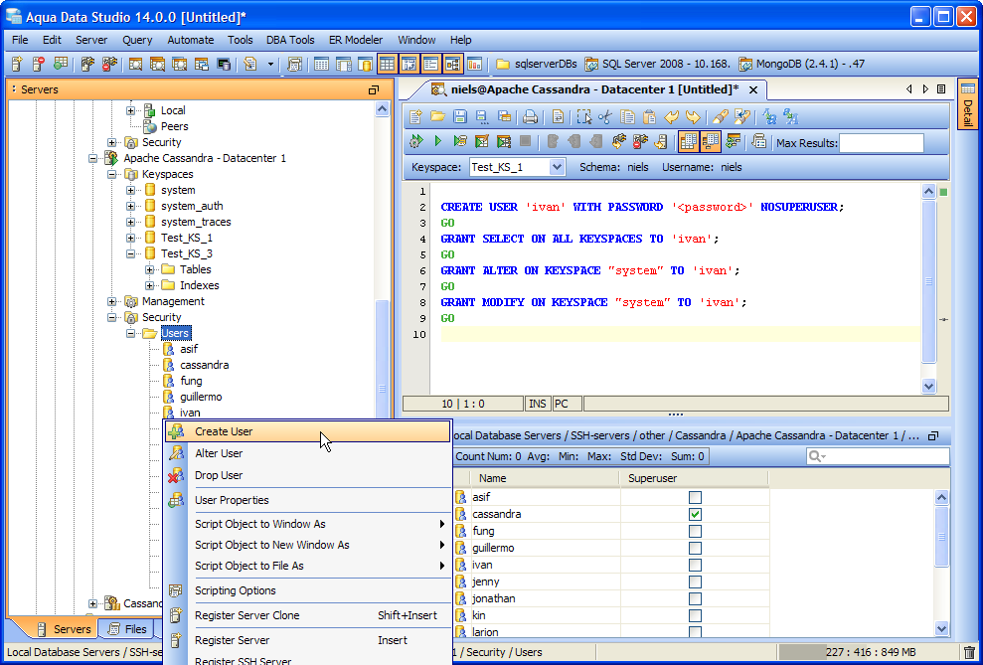
Task: Toggle Superuser checkbox for cassandra
Action: point(695,515)
